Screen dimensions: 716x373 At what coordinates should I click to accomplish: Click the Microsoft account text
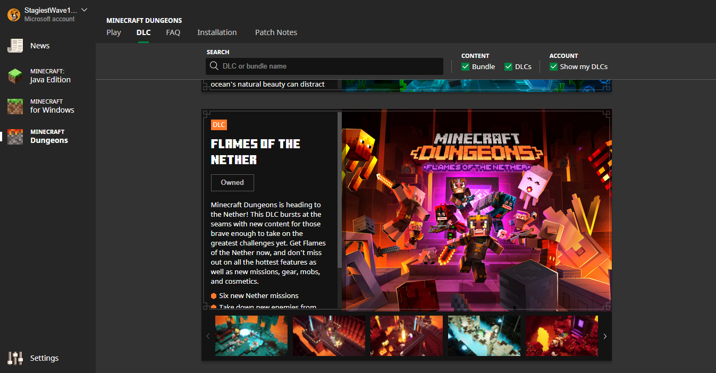click(x=49, y=19)
